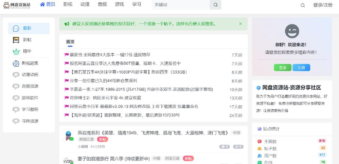Click the 新帖 badge on 妻子的浪漫旅行 thread
This screenshot has height=164, width=339.
point(188,159)
